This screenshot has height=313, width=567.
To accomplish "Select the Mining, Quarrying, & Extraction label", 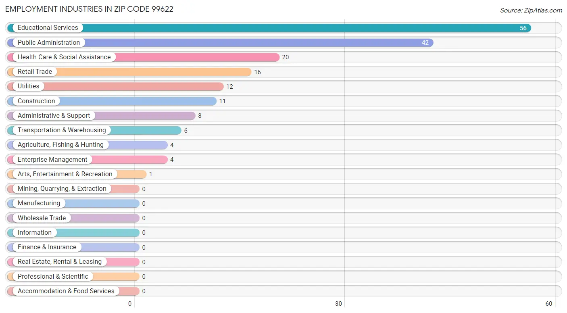I will (x=62, y=189).
